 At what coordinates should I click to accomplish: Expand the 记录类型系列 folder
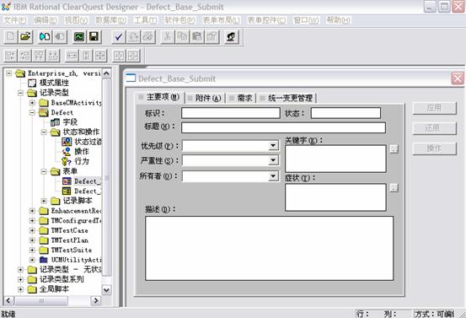pos(20,279)
